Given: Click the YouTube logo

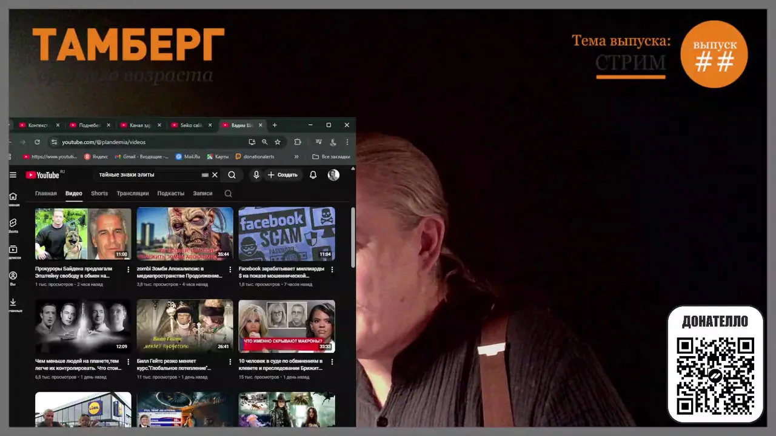Looking at the screenshot, I should point(43,175).
